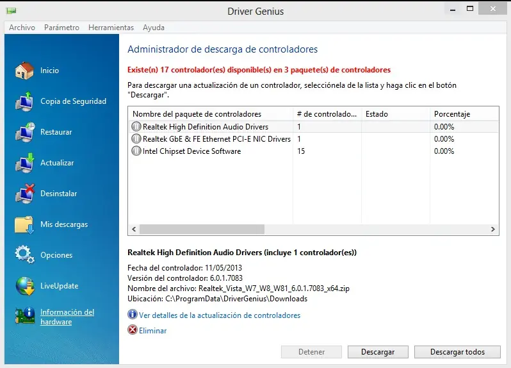The image size is (511, 368).
Task: Click the hardware info circuit board icon
Action: pyautogui.click(x=25, y=316)
